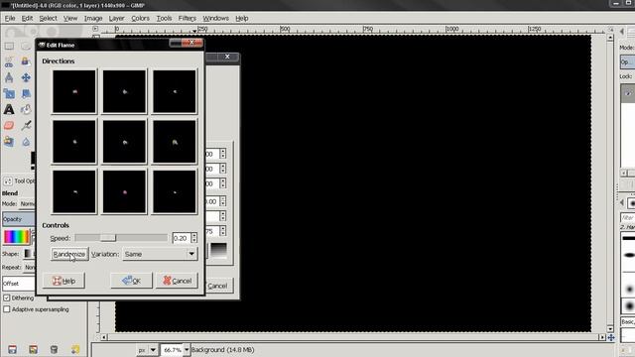Click the Offset field in tool options
The height and width of the screenshot is (357, 635).
(x=19, y=284)
